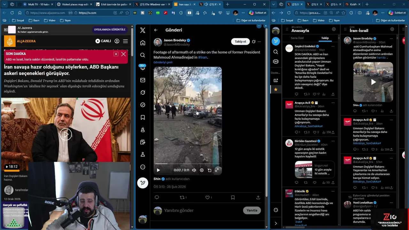Mute the video volume icon
Screen dimensions: 409x230
click(194, 170)
